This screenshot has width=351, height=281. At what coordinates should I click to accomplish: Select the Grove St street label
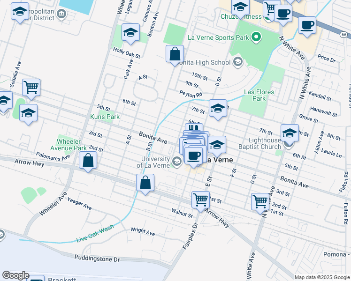[x=309, y=118]
